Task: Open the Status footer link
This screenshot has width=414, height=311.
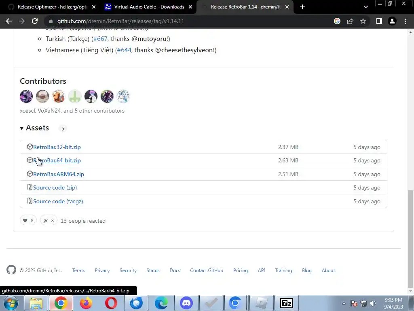Action: [x=153, y=271]
